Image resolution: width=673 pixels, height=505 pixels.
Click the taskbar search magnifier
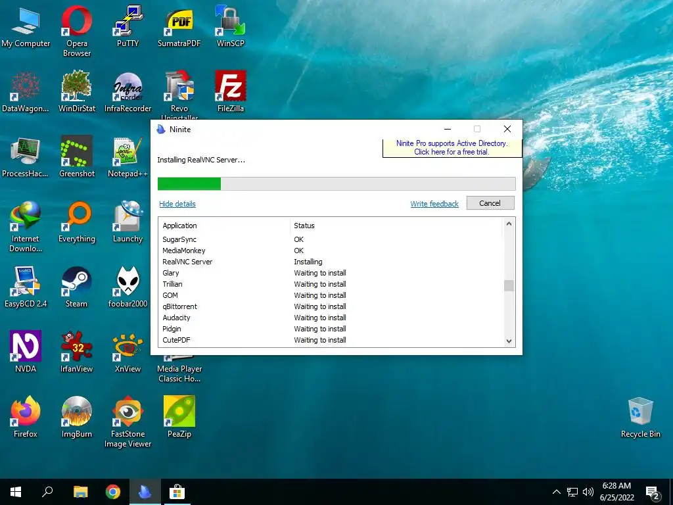pos(47,492)
